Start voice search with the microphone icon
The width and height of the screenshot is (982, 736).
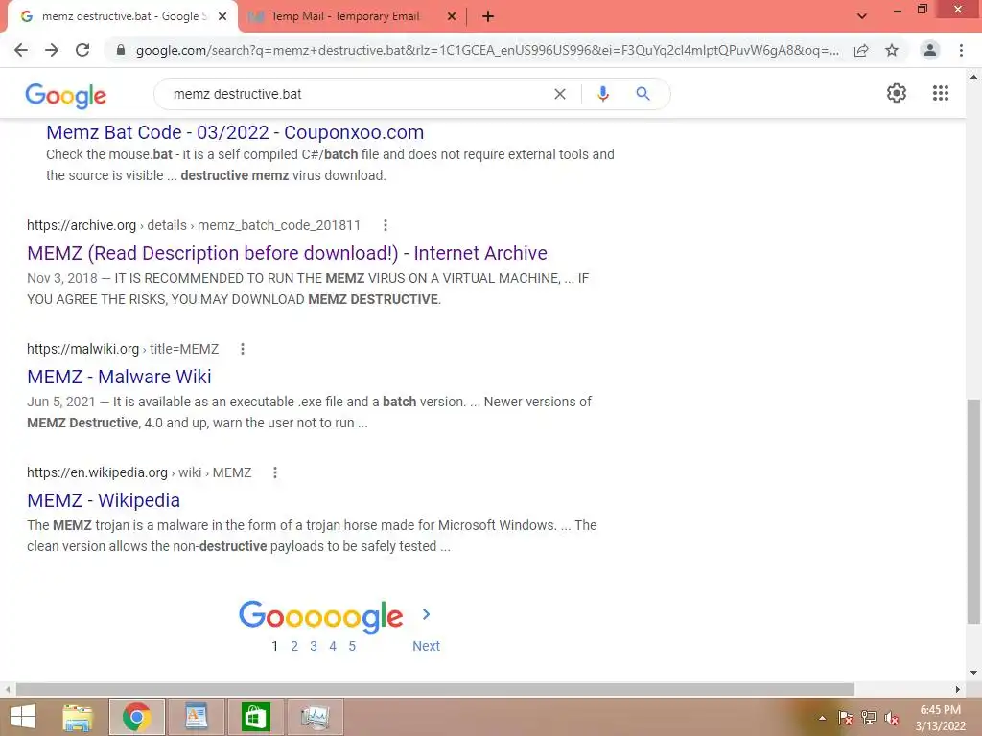[x=603, y=94]
